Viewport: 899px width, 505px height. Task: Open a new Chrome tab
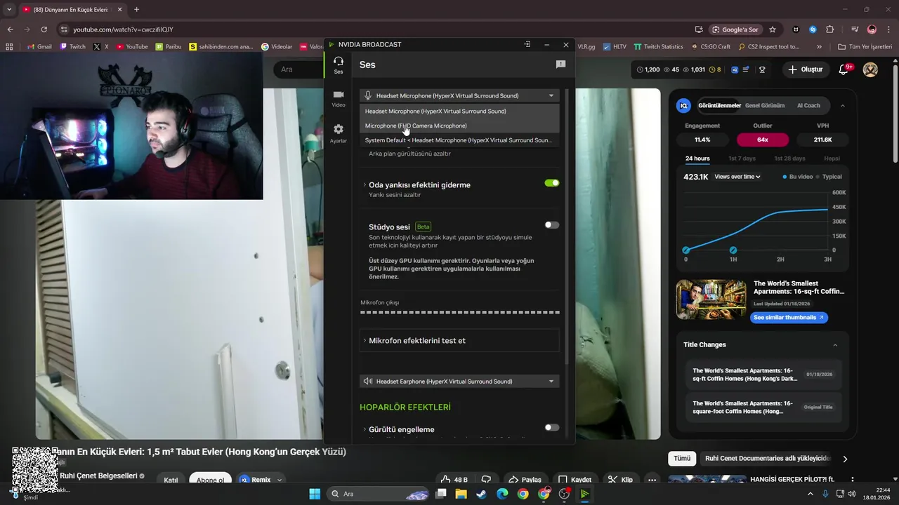[x=136, y=9]
